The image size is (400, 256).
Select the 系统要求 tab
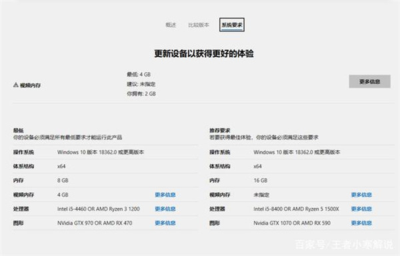point(231,25)
